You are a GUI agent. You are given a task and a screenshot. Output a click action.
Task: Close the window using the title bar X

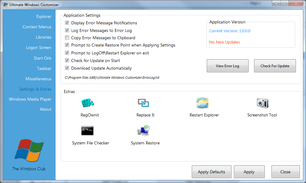[x=296, y=3]
